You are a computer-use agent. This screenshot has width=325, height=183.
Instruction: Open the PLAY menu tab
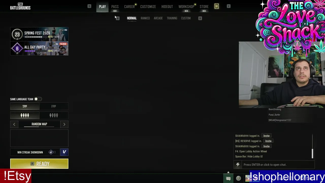pos(102,7)
